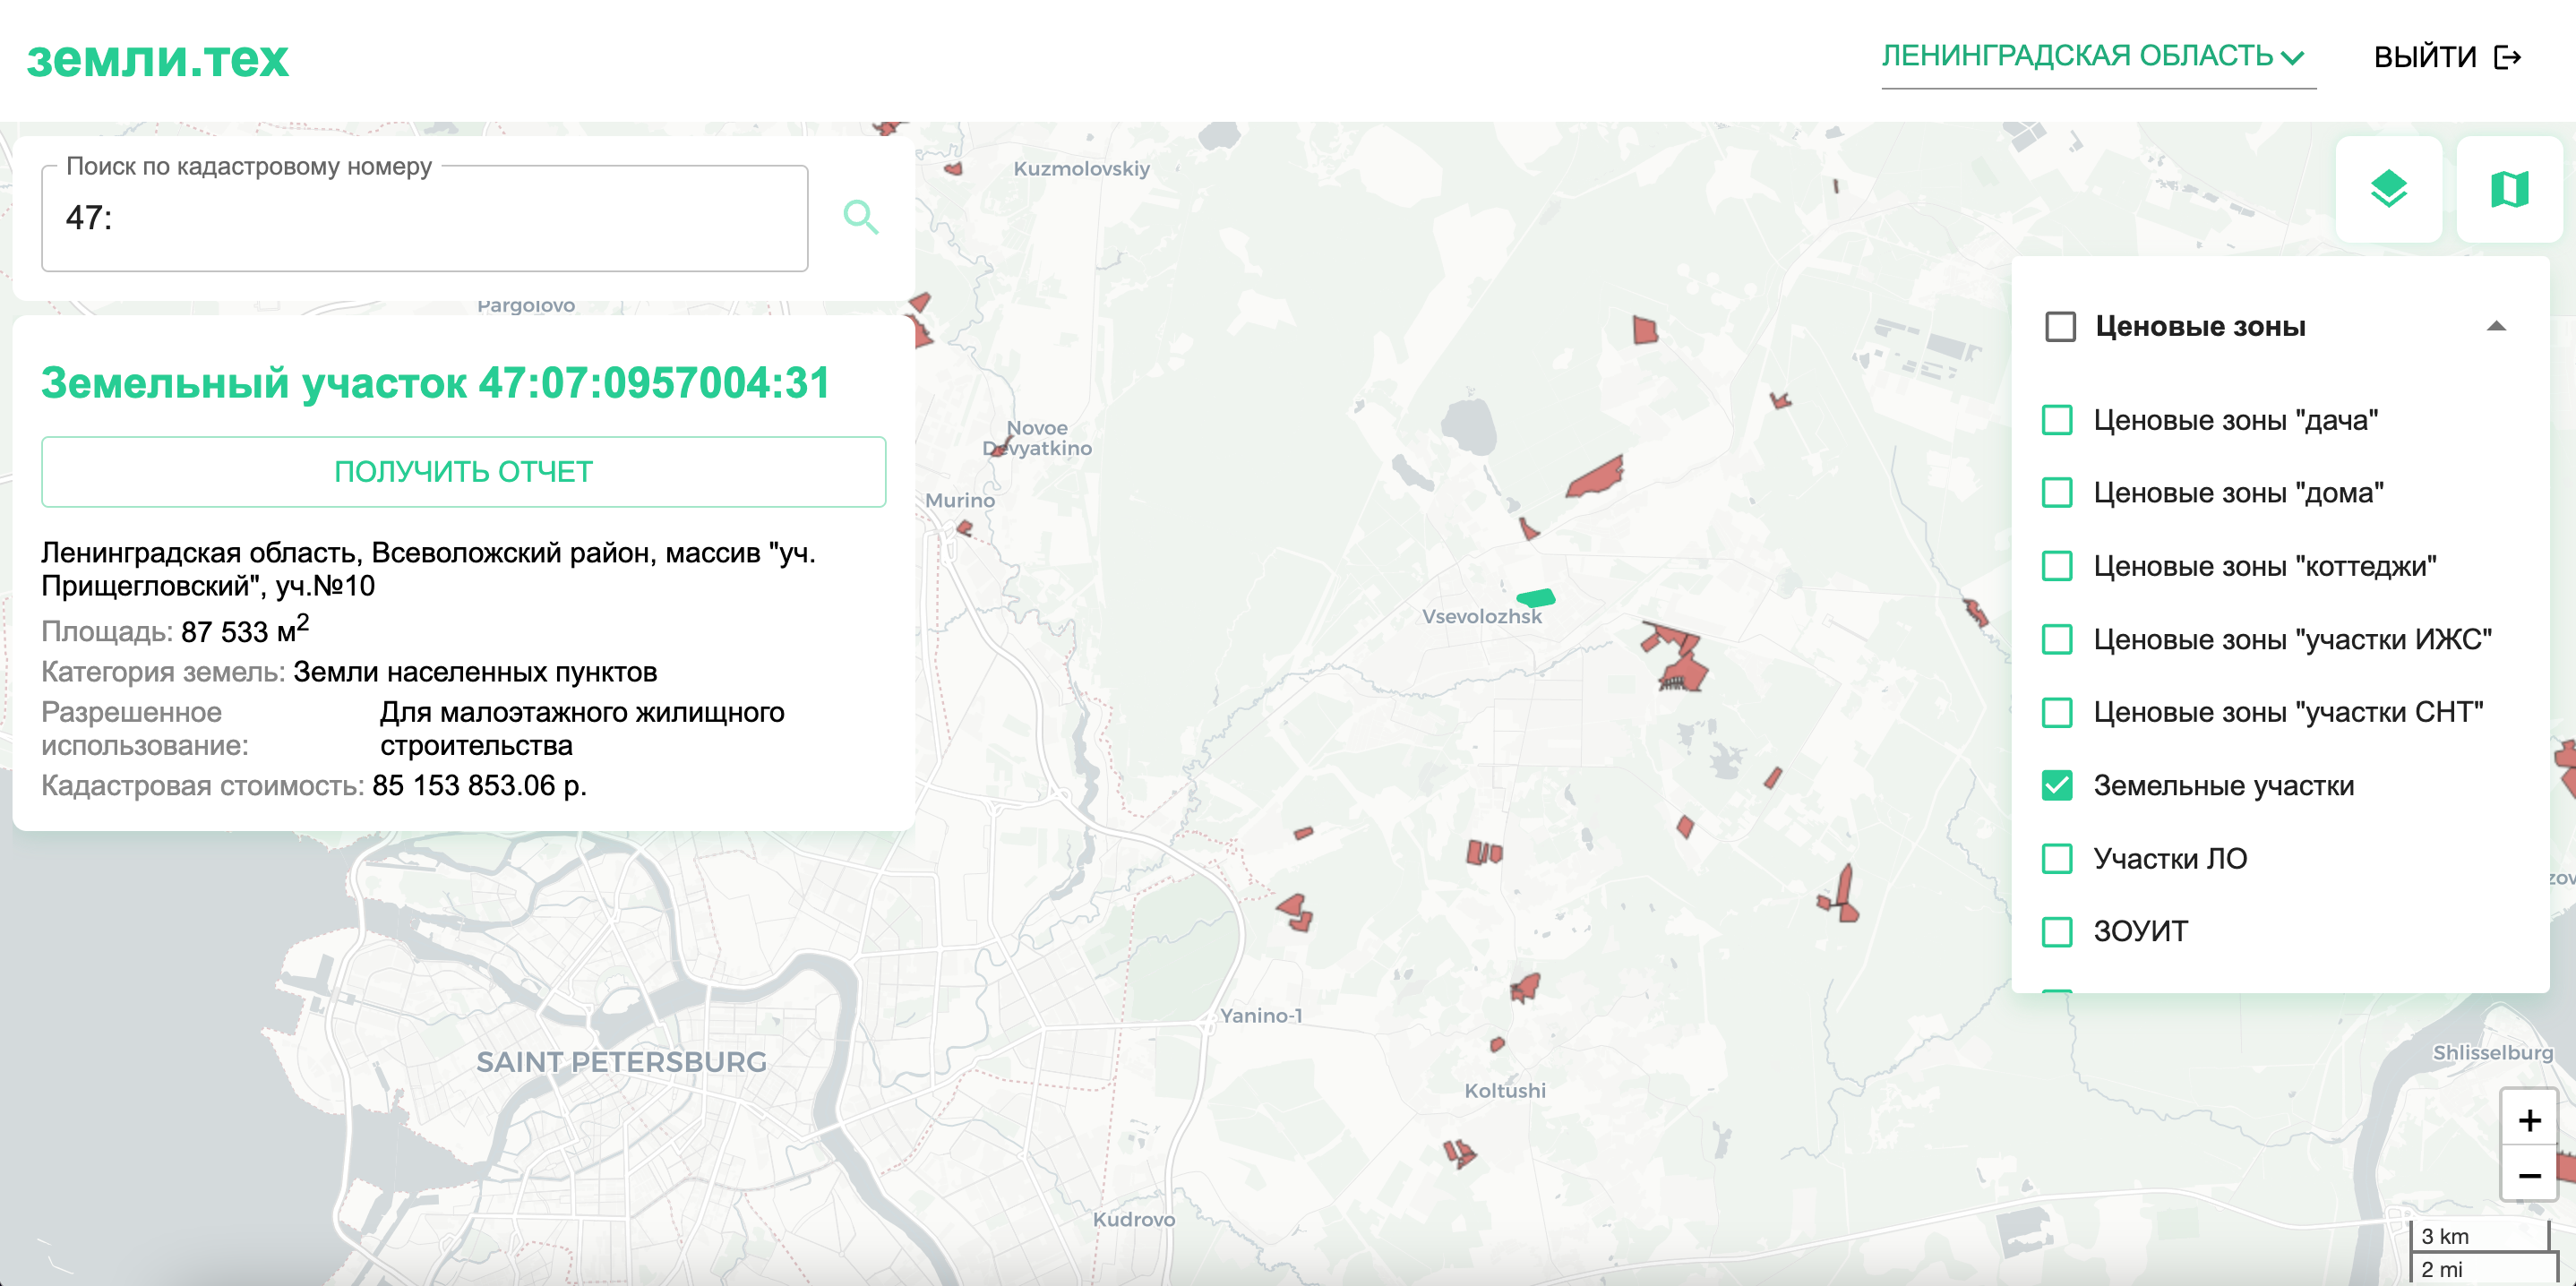Check the Ценовые зоны parent checkbox
2576x1286 pixels.
coord(2060,327)
